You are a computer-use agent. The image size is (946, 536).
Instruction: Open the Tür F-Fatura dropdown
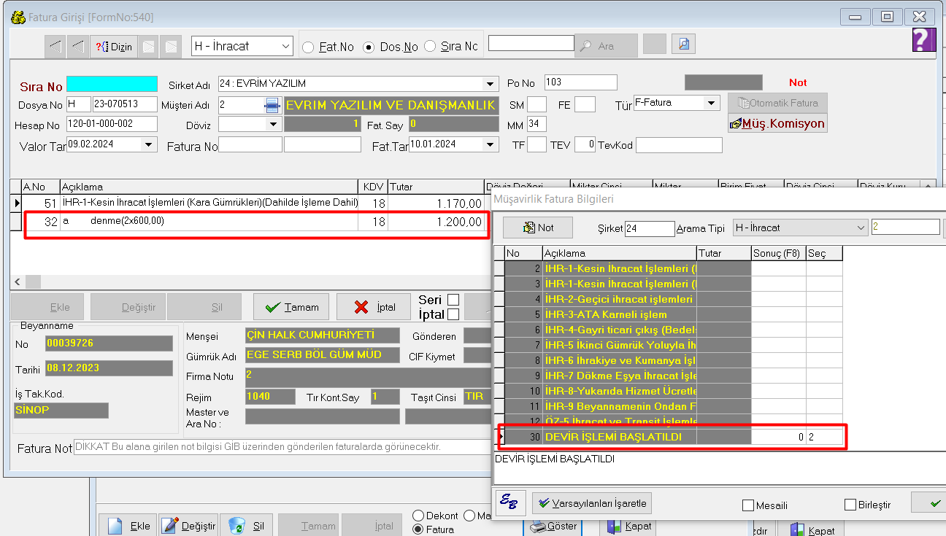pyautogui.click(x=711, y=104)
